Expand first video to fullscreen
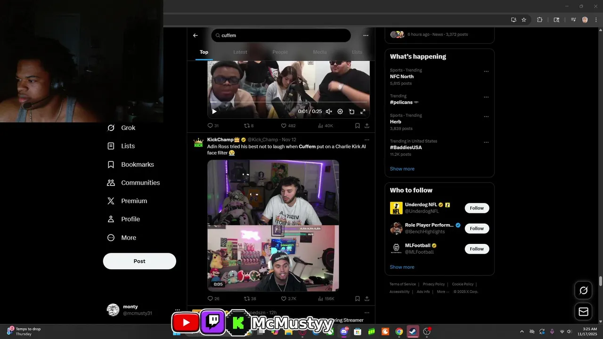The height and width of the screenshot is (339, 603). pyautogui.click(x=363, y=112)
